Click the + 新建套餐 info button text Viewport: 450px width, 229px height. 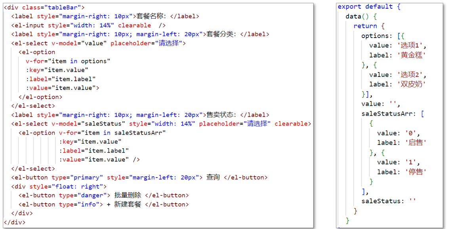point(124,204)
